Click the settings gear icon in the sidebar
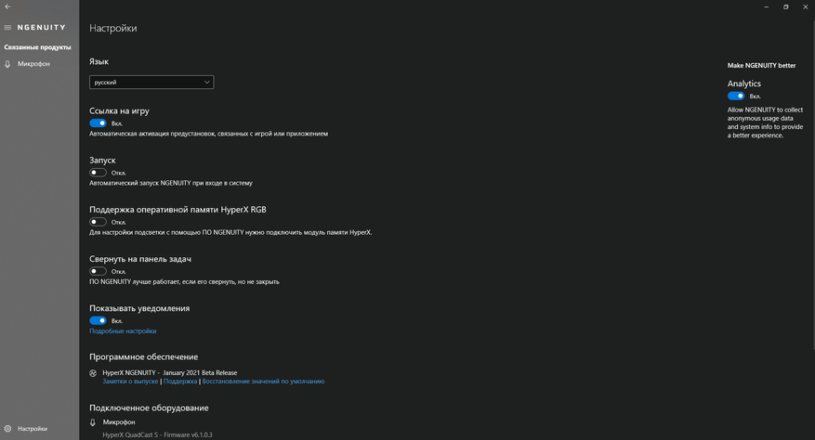 point(7,429)
